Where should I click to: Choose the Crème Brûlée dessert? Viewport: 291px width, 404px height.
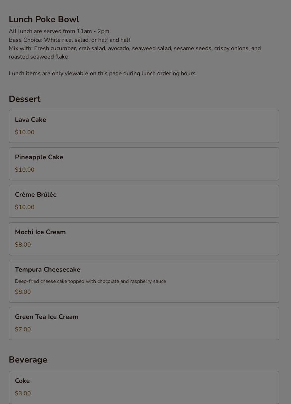click(x=144, y=201)
